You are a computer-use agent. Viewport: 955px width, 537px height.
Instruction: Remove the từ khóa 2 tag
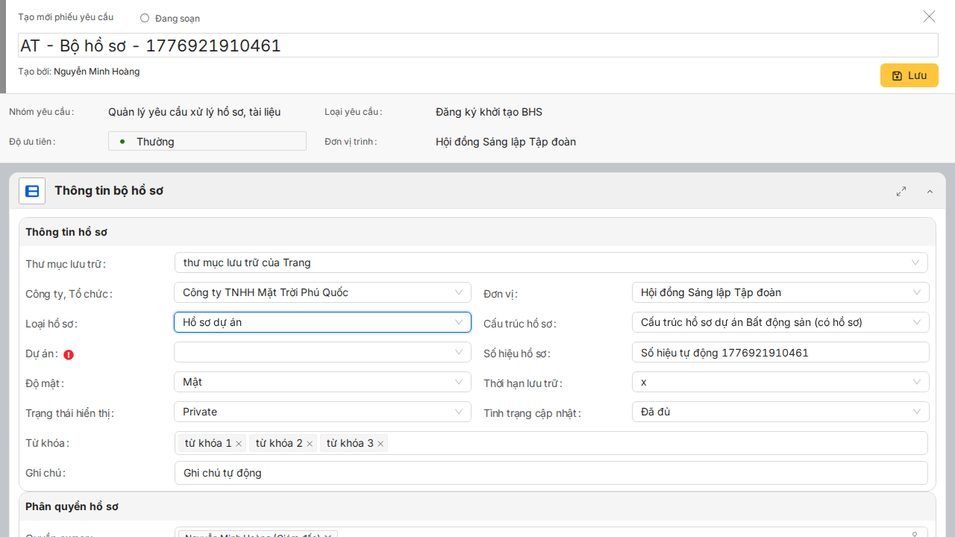pos(310,444)
